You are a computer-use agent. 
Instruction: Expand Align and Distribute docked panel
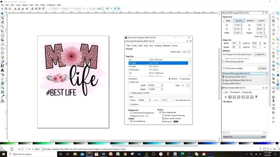245,80
